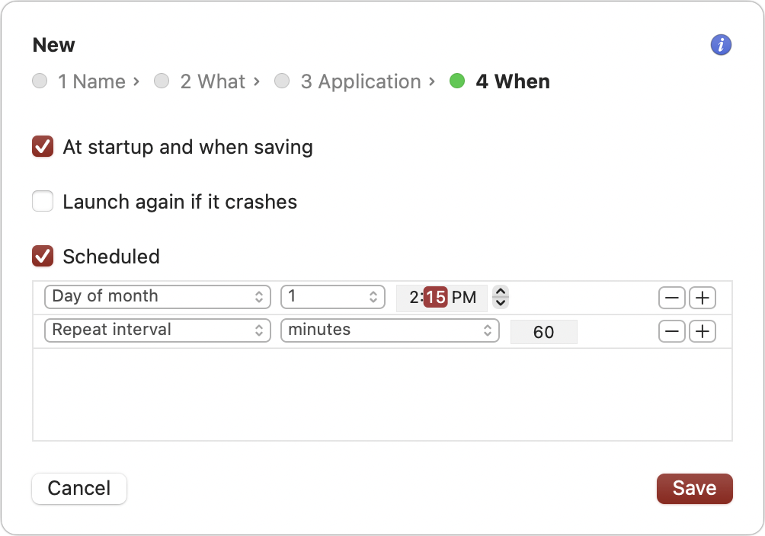Screen dimensions: 765x536
Task: Uncheck the Scheduled checkbox
Action: tap(43, 257)
